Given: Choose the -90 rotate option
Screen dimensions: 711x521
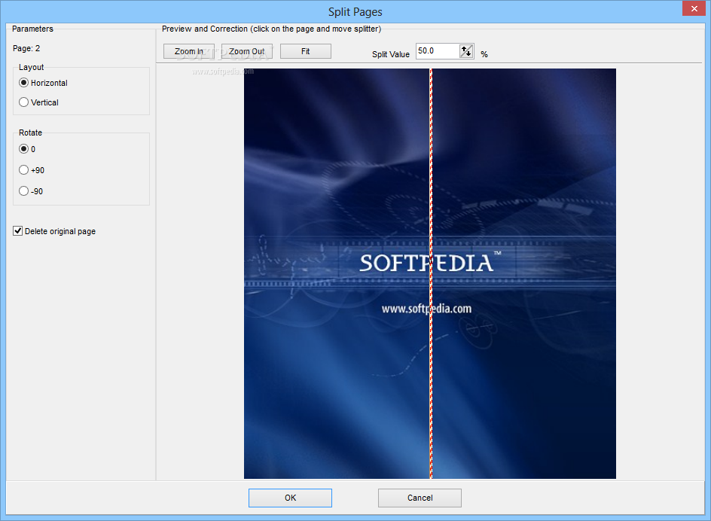Looking at the screenshot, I should coord(24,191).
